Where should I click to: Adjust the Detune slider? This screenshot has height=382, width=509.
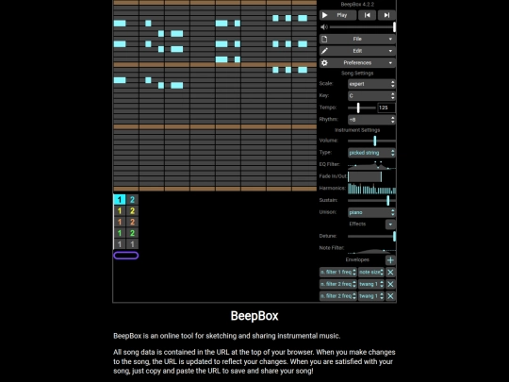(371, 236)
